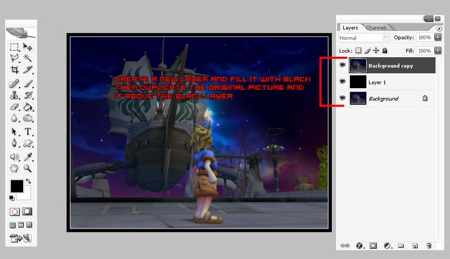The height and width of the screenshot is (259, 450).
Task: Toggle lock image pixels brush icon
Action: [x=367, y=51]
